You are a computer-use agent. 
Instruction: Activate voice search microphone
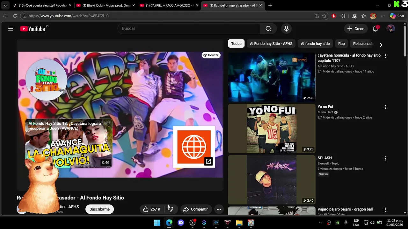[286, 29]
